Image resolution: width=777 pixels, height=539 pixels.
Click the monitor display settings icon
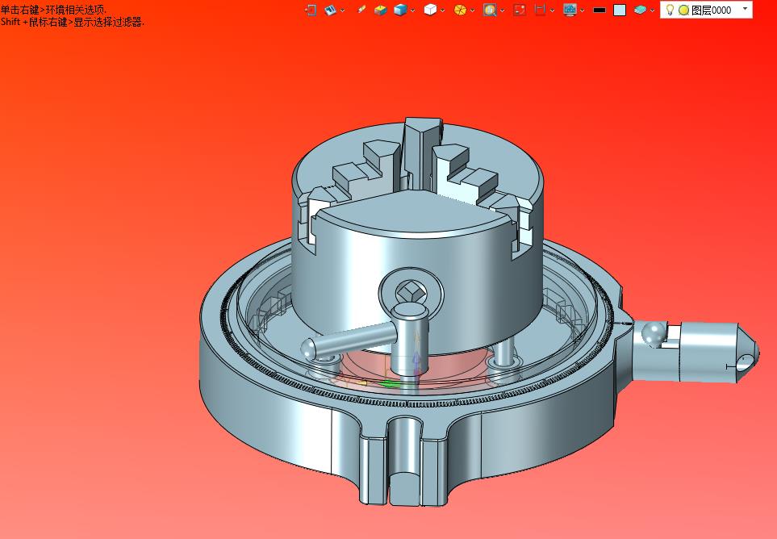(570, 10)
